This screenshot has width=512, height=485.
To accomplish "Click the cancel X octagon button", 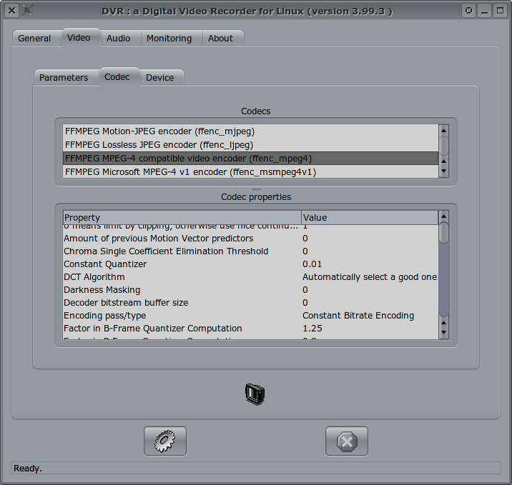I will click(x=346, y=441).
